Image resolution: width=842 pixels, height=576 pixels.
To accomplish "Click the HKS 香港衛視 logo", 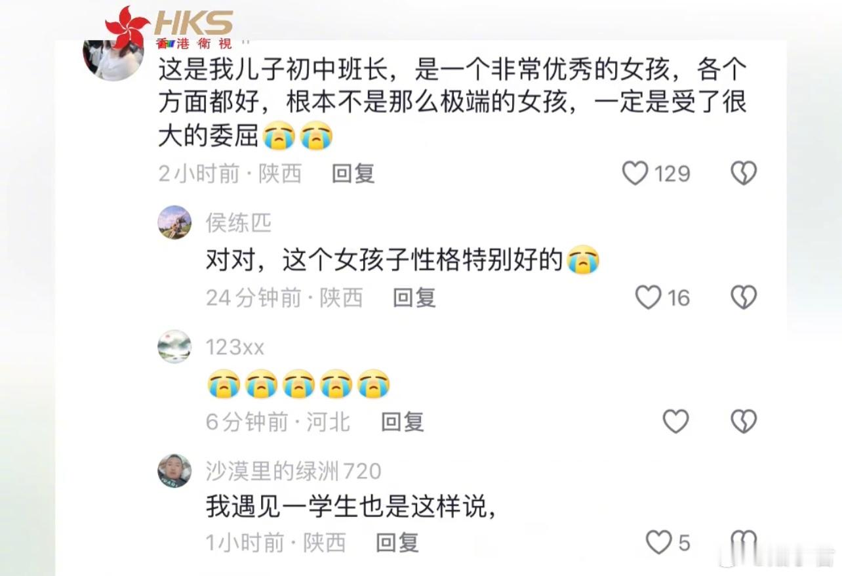I will (169, 28).
